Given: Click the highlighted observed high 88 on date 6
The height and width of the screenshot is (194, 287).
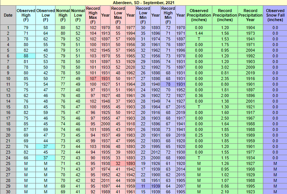Looking at the screenshot, I should [26, 56].
